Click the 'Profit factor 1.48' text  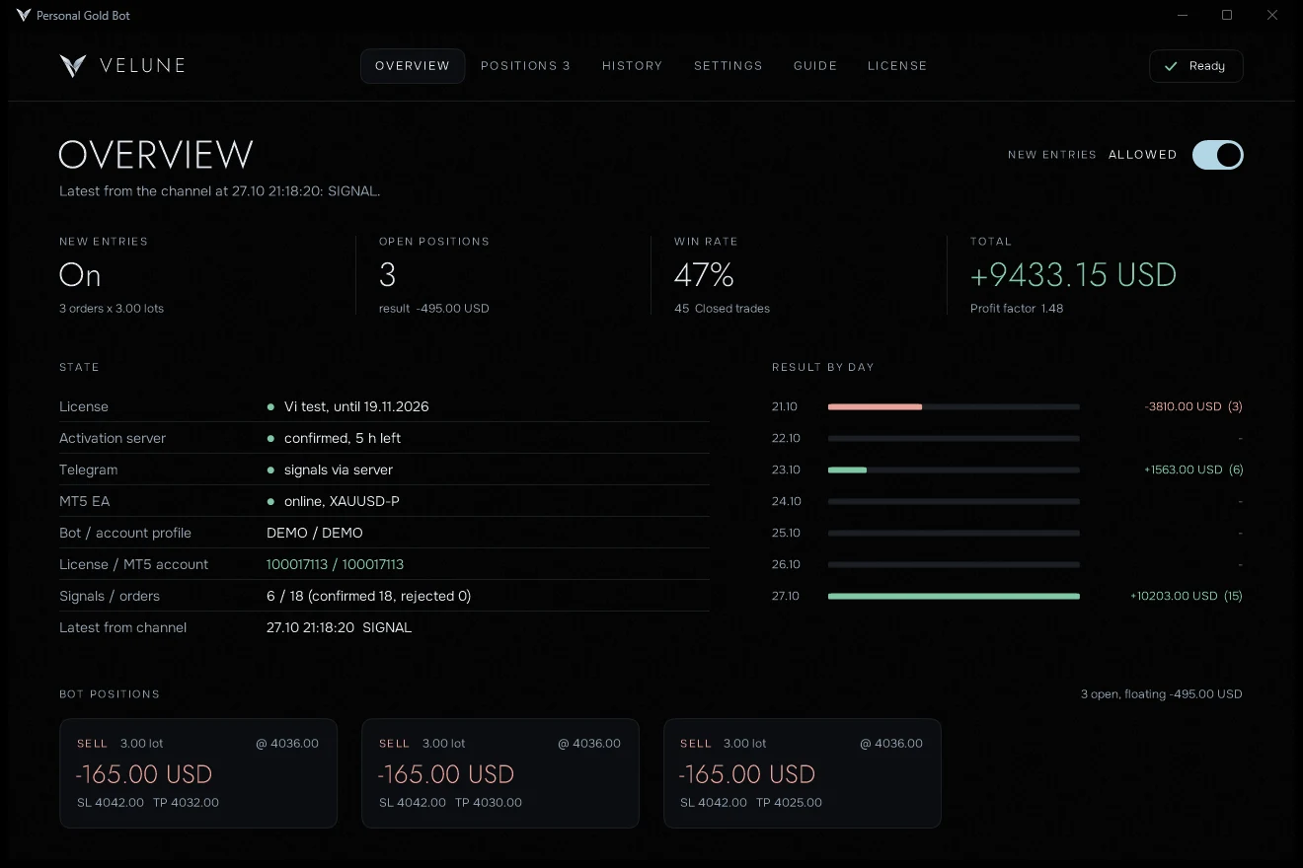pyautogui.click(x=1017, y=309)
